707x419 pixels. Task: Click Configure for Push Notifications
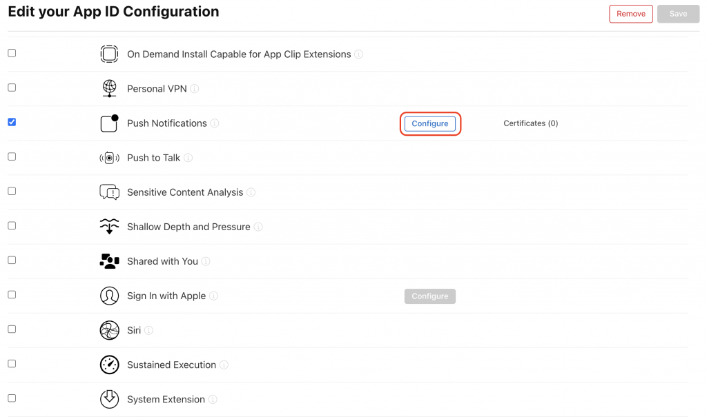430,123
